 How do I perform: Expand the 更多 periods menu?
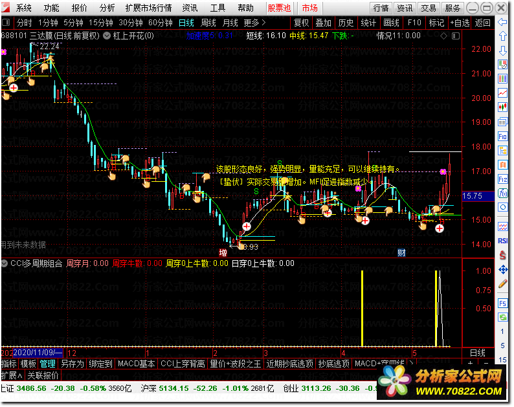pyautogui.click(x=254, y=23)
